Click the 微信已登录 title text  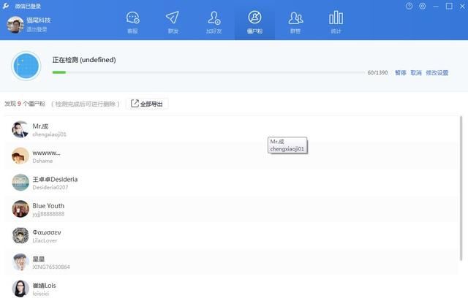(x=28, y=6)
